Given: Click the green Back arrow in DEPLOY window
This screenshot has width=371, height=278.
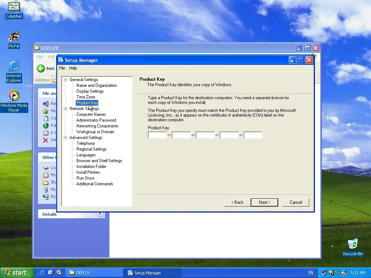Looking at the screenshot, I should 41,68.
